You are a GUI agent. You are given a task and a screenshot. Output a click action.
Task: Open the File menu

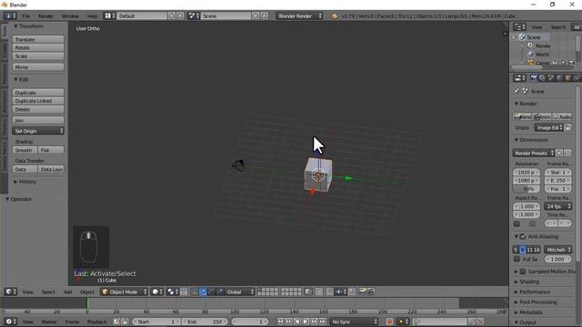26,16
